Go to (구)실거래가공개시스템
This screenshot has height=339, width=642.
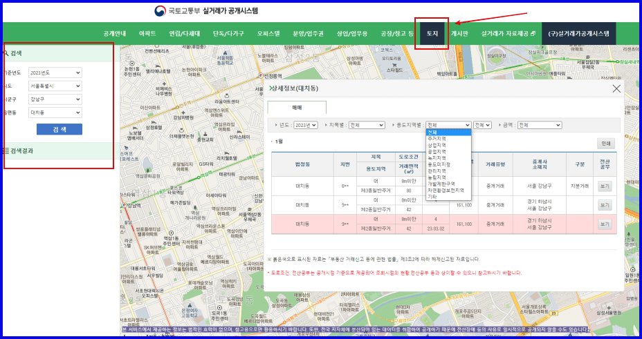tap(578, 34)
